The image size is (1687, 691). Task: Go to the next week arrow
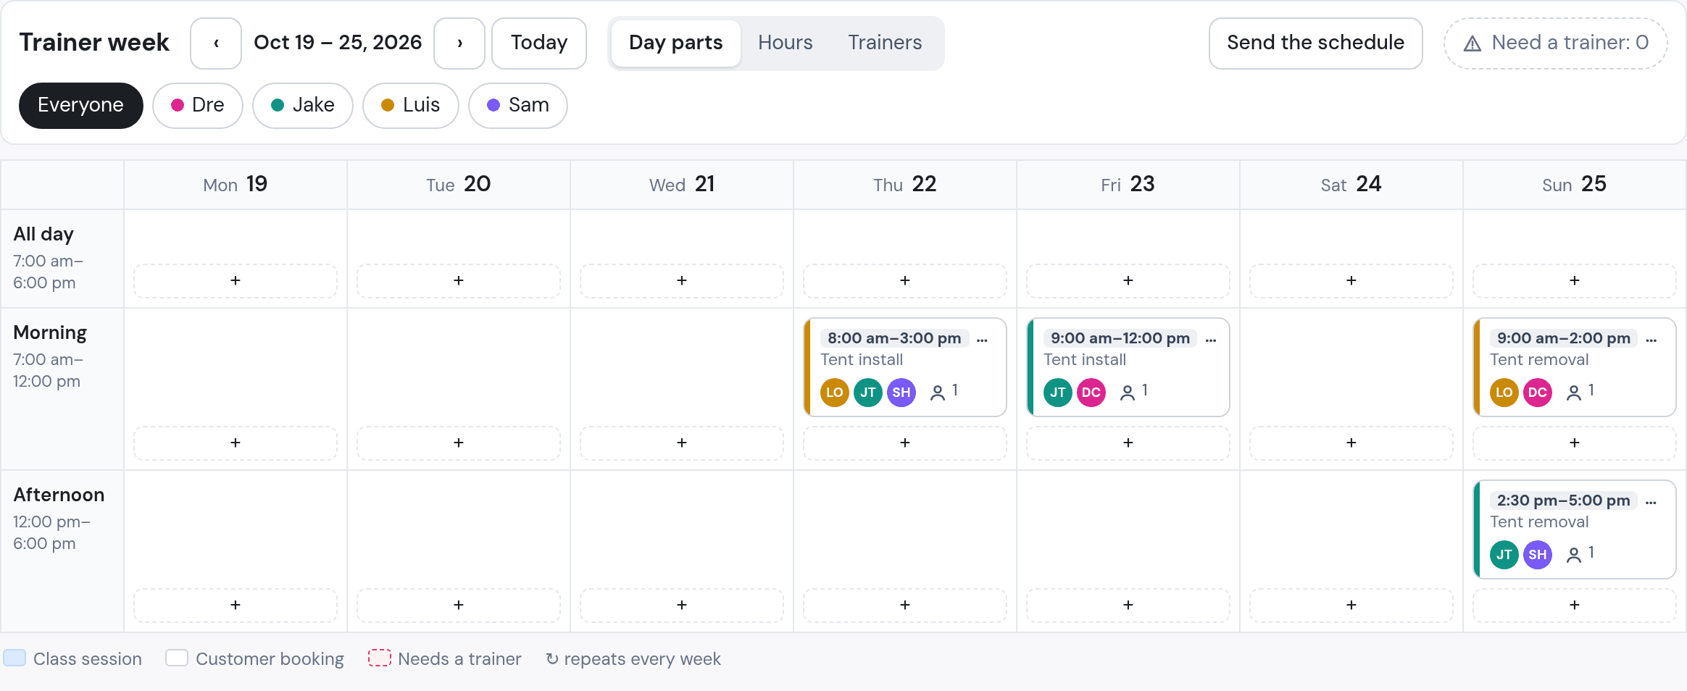click(459, 43)
